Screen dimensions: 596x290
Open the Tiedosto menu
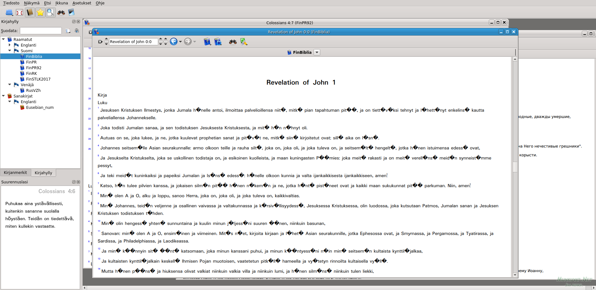[x=11, y=3]
